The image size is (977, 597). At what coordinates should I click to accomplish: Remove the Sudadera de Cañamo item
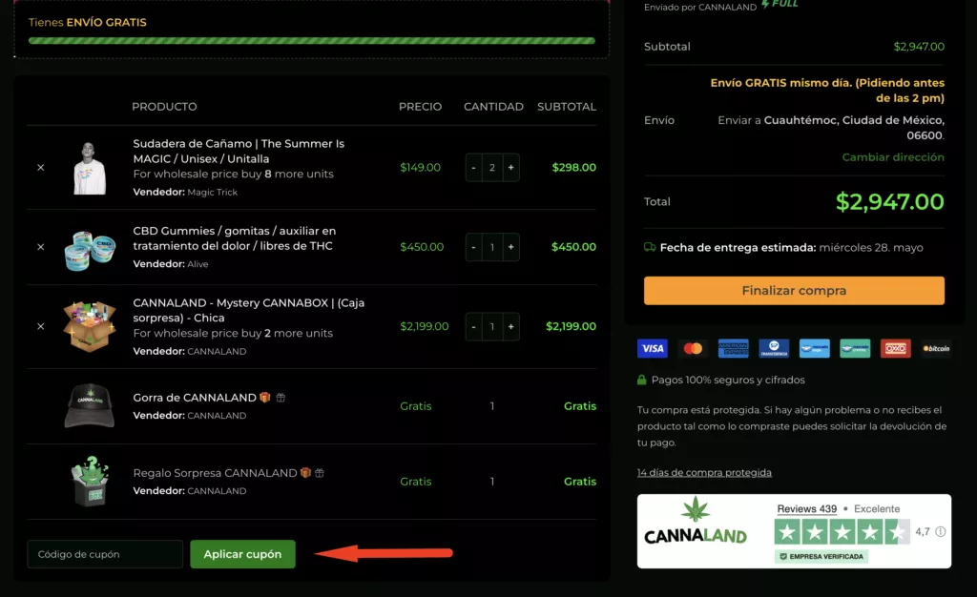(40, 168)
